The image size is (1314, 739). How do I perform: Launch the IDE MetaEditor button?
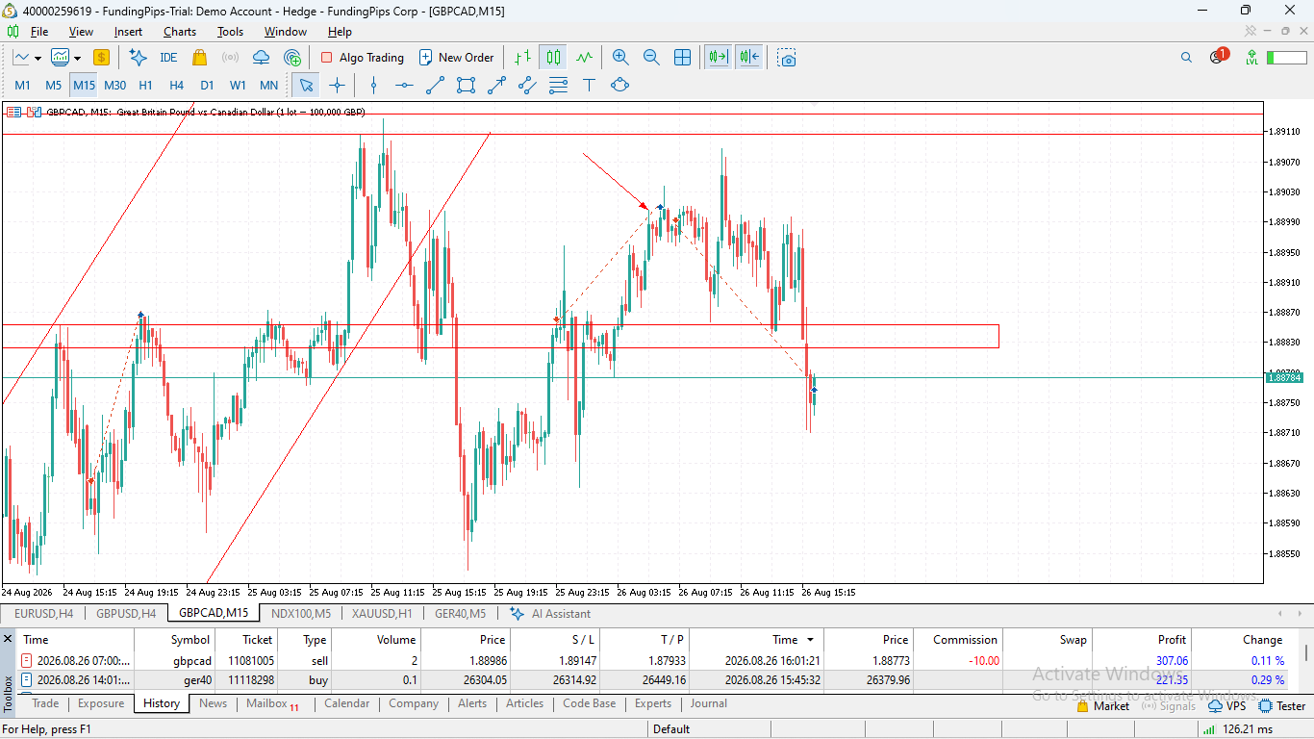coord(168,58)
